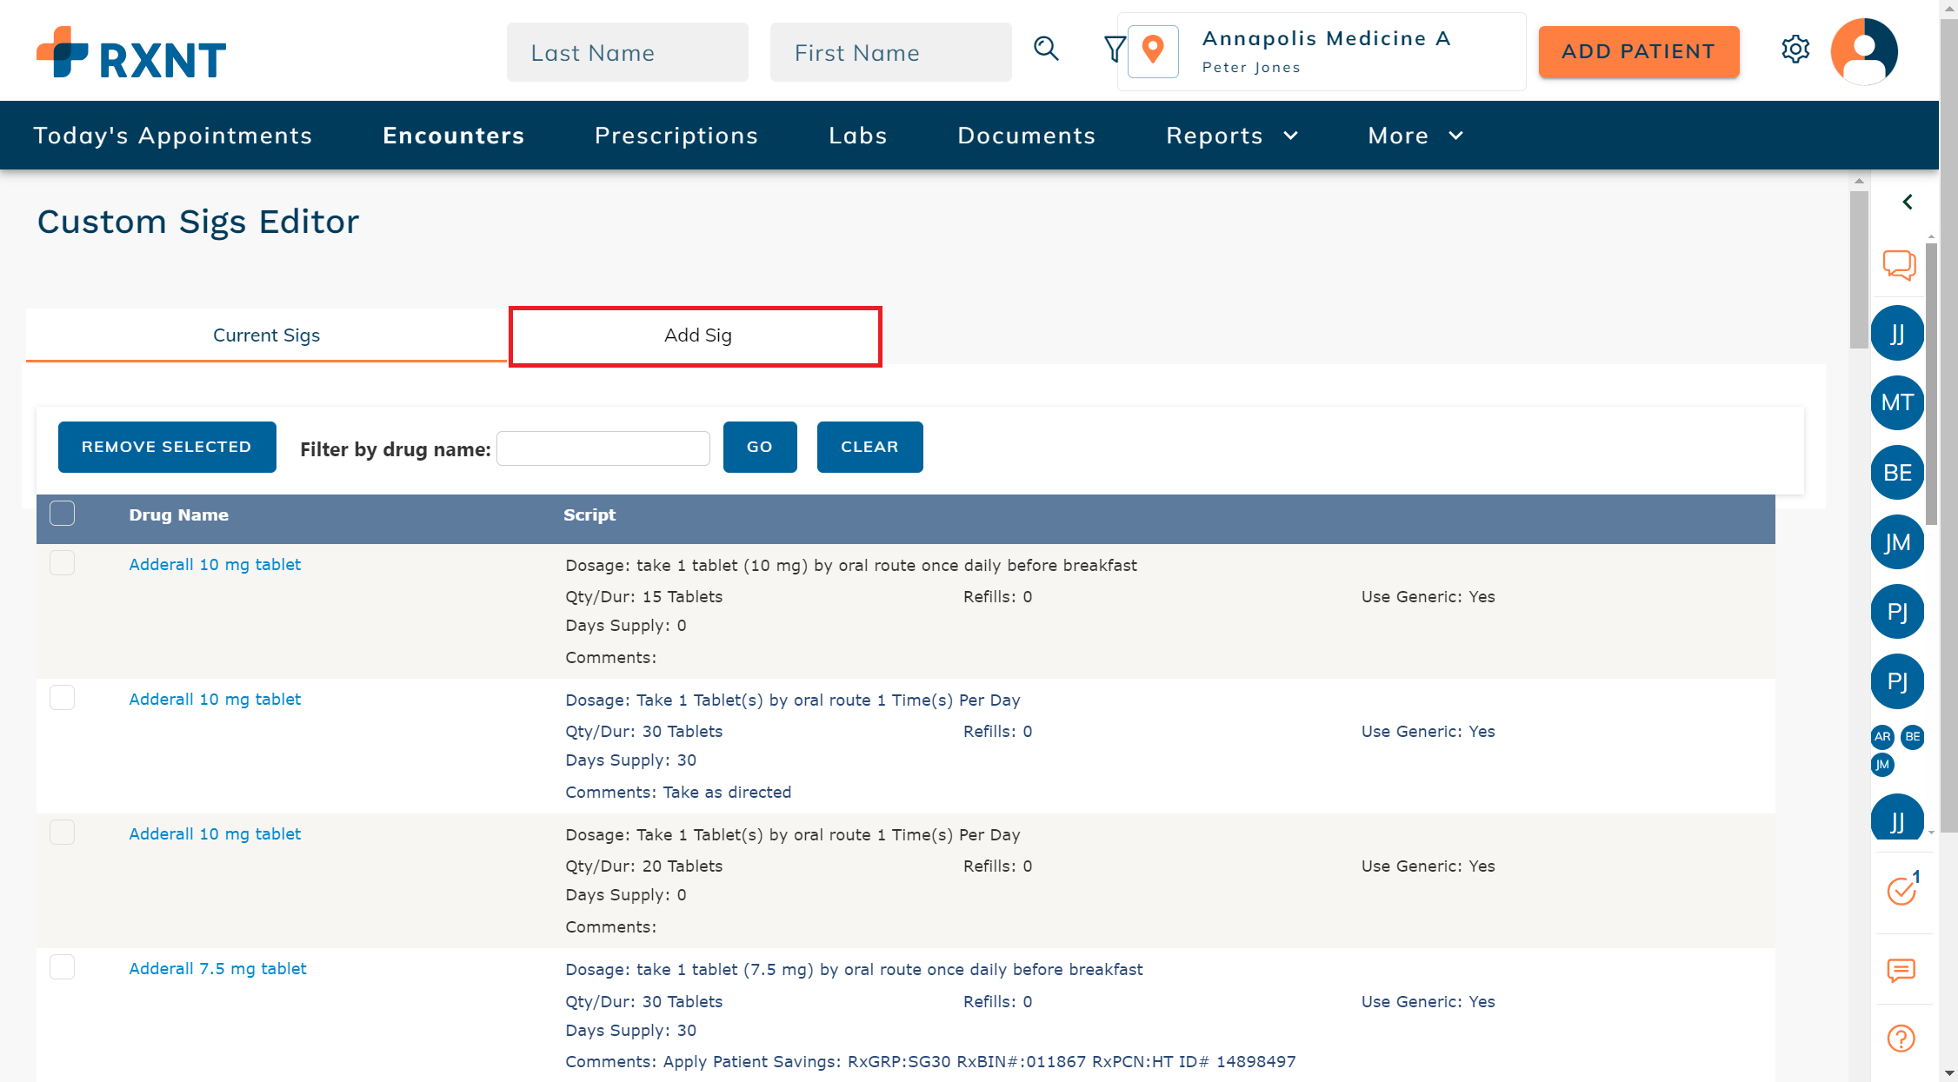This screenshot has width=1958, height=1082.
Task: Click the First Name search field
Action: 891,52
